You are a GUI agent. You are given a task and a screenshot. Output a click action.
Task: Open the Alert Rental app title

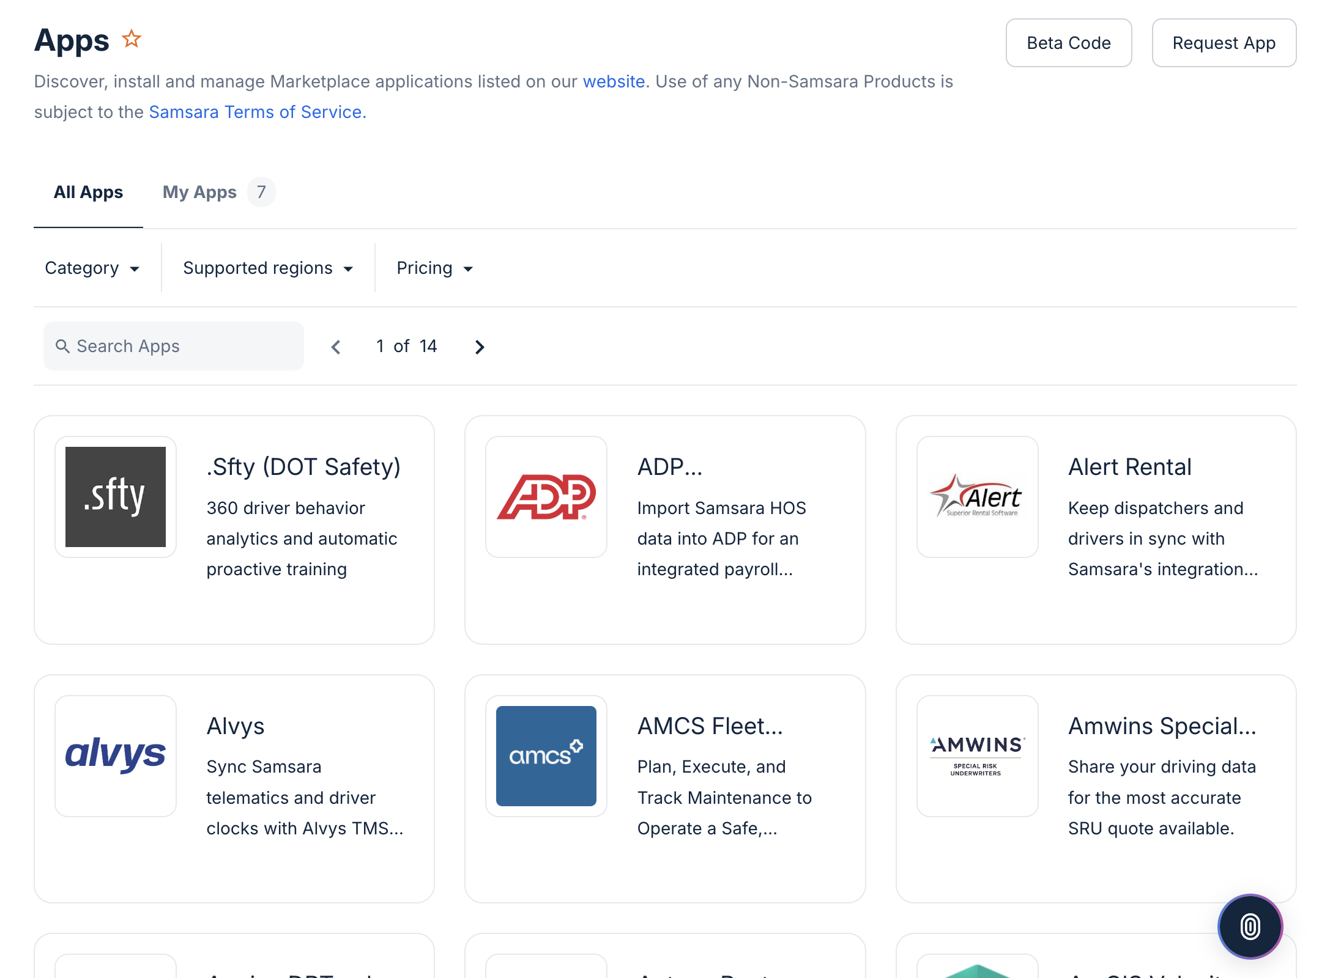click(x=1130, y=466)
